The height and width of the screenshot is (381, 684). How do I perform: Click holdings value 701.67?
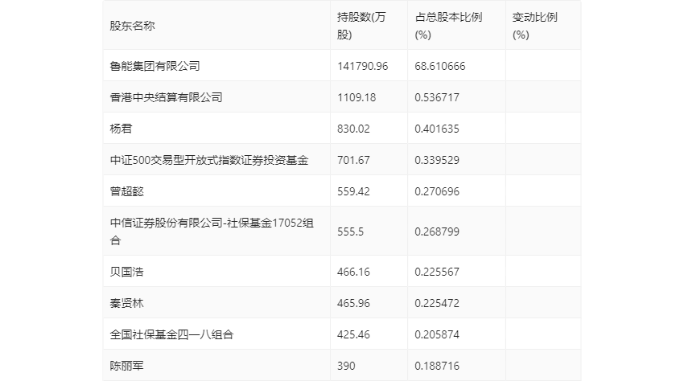(353, 160)
